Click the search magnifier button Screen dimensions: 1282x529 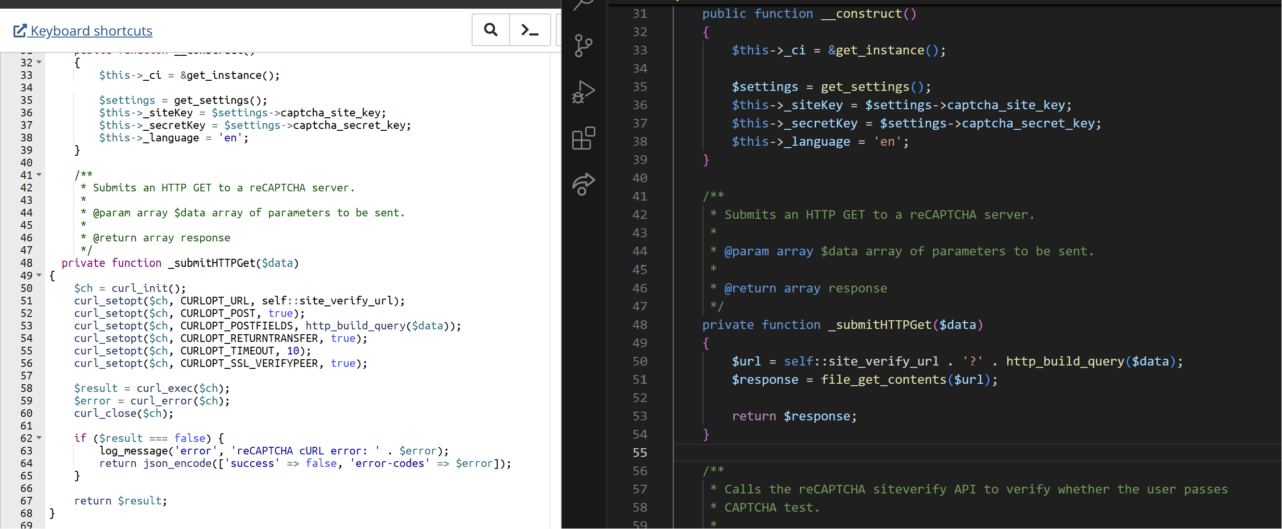[x=491, y=30]
